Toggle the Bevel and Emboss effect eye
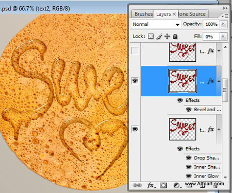Viewport: 232px width, 193px height. [x=189, y=110]
